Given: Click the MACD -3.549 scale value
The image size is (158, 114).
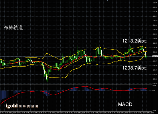Looking at the screenshot, I should tap(154, 111).
